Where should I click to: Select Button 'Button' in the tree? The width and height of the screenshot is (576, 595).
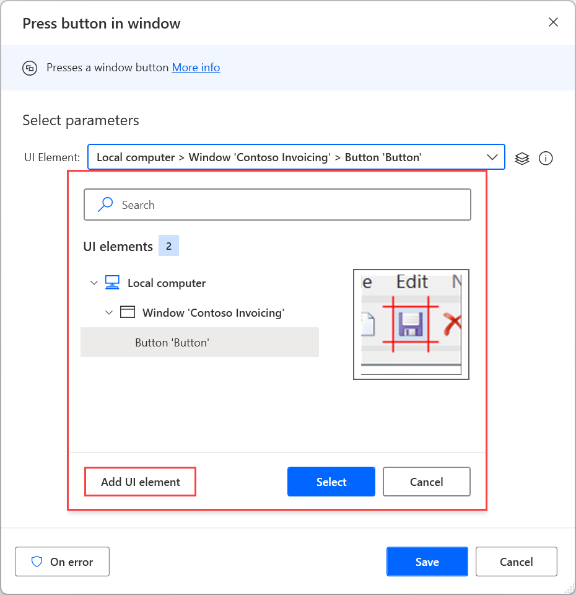tap(172, 342)
